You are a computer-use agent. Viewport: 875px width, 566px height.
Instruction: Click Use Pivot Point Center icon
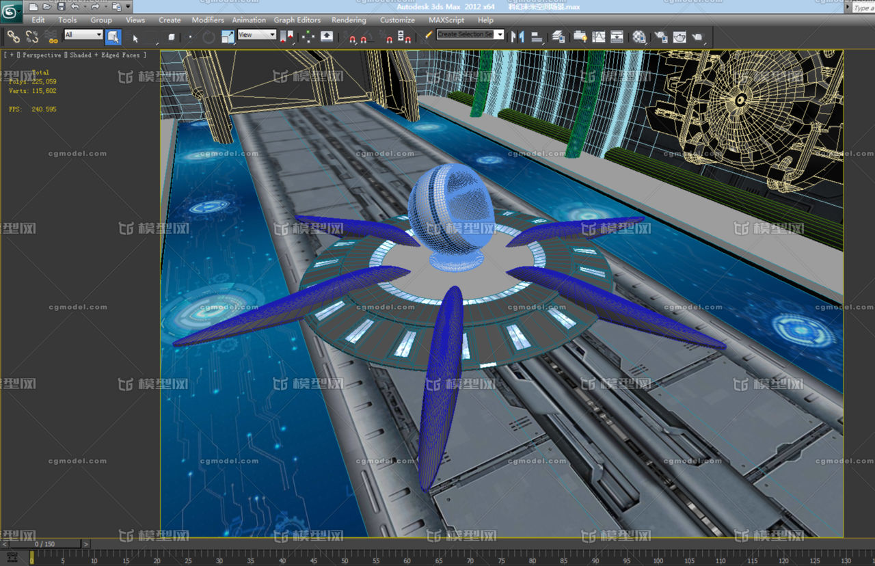coord(286,37)
